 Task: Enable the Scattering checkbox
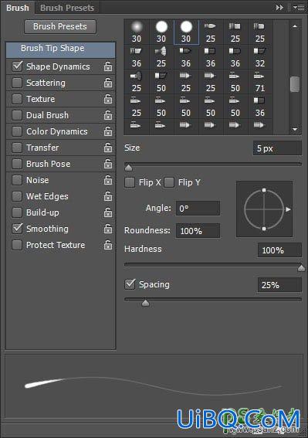click(17, 83)
